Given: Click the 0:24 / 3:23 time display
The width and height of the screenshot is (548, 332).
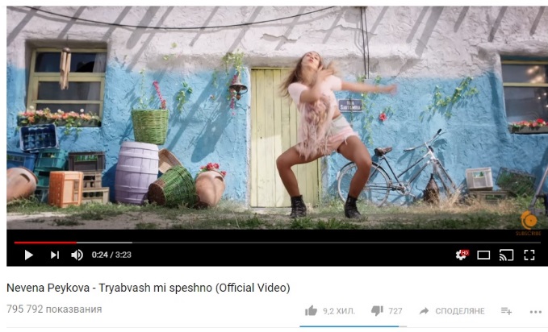Looking at the screenshot, I should click(111, 255).
